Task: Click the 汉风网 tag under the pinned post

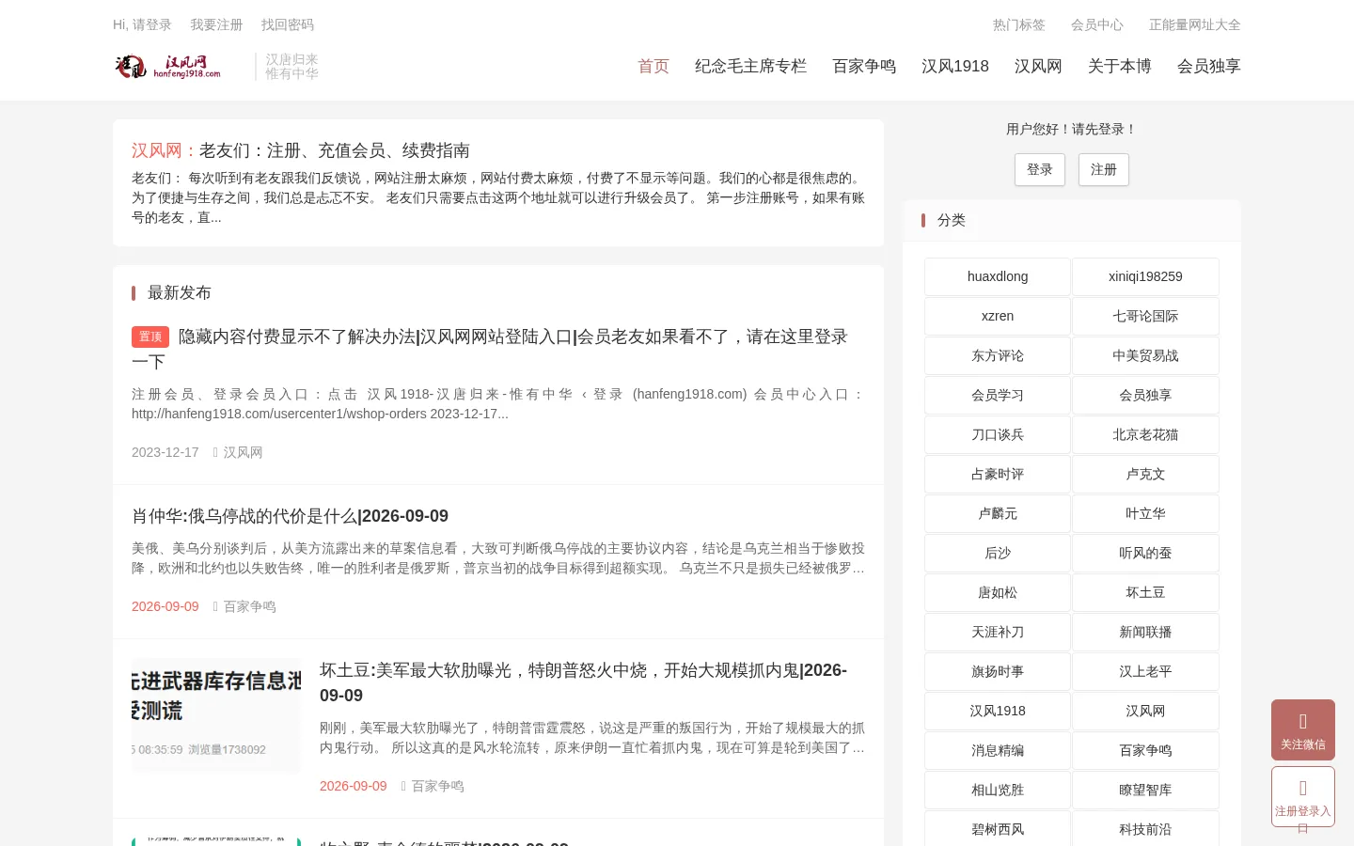Action: pyautogui.click(x=243, y=452)
